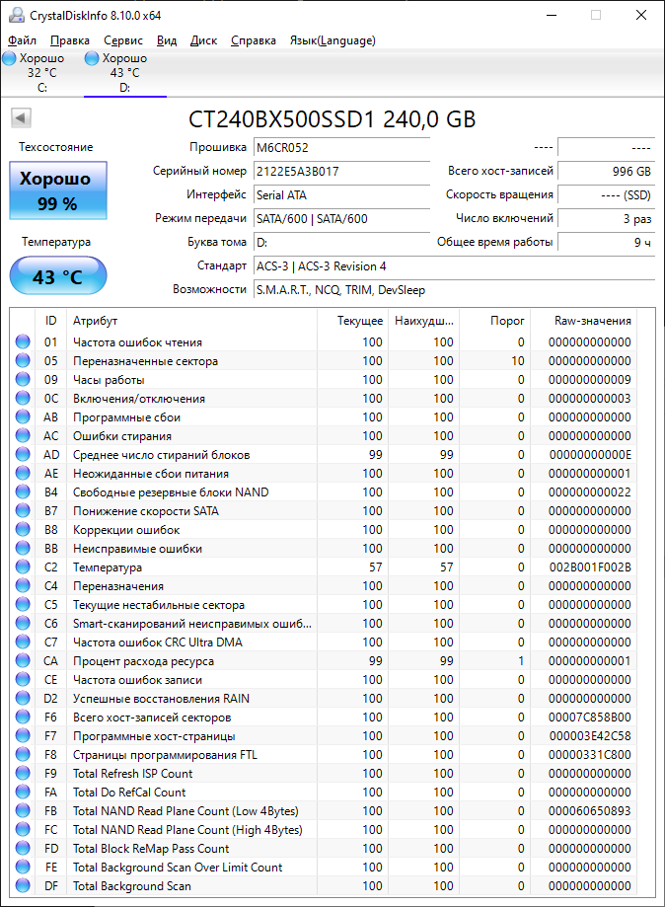The width and height of the screenshot is (665, 907).
Task: Open the Сервис menu
Action: (123, 40)
